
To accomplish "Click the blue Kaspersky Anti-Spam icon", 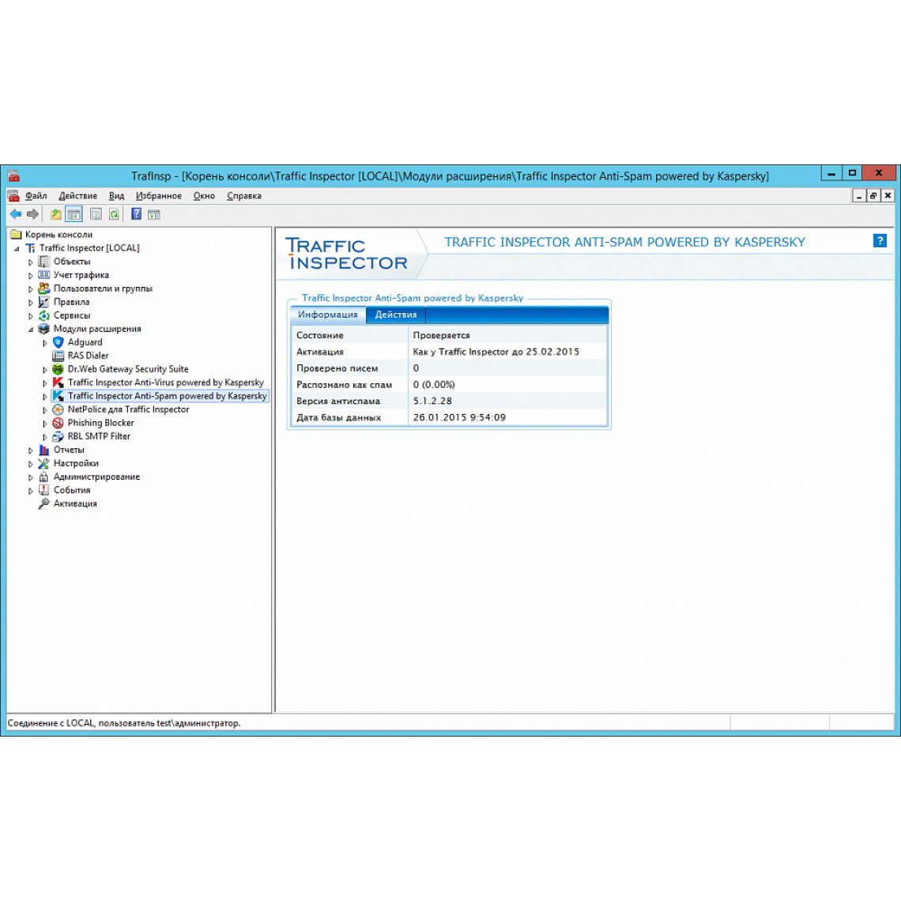I will [58, 396].
